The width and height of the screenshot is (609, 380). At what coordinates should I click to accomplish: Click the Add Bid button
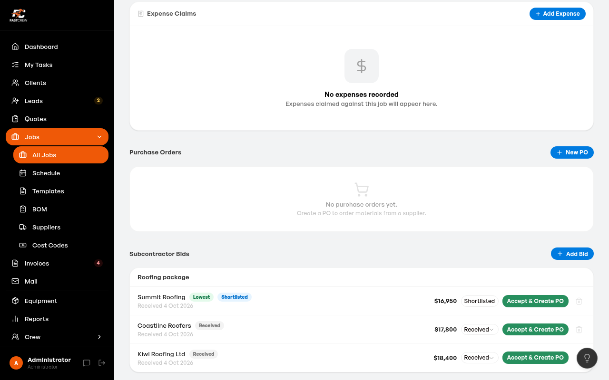tap(572, 254)
